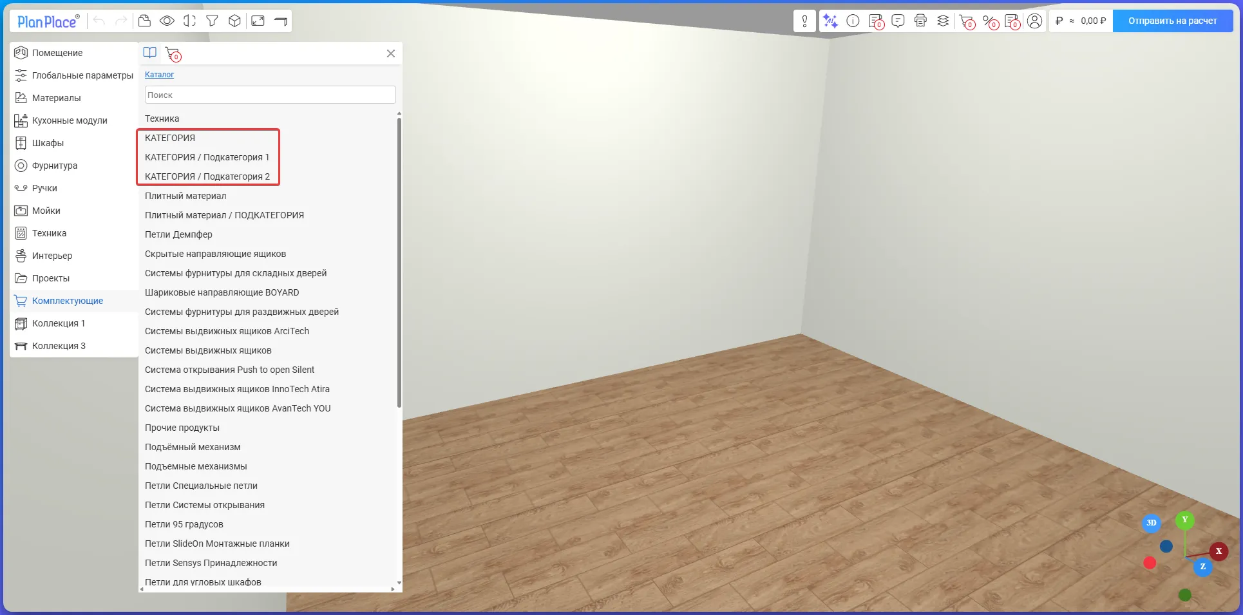Screen dimensions: 1243x615
Task: Open the comment speech bubble icon
Action: [898, 21]
